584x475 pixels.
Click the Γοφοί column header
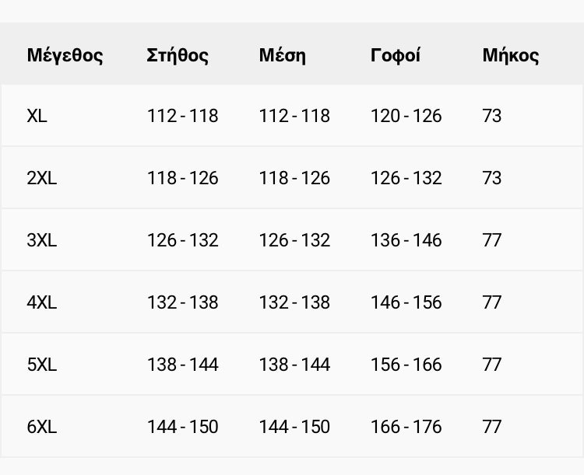coord(396,55)
